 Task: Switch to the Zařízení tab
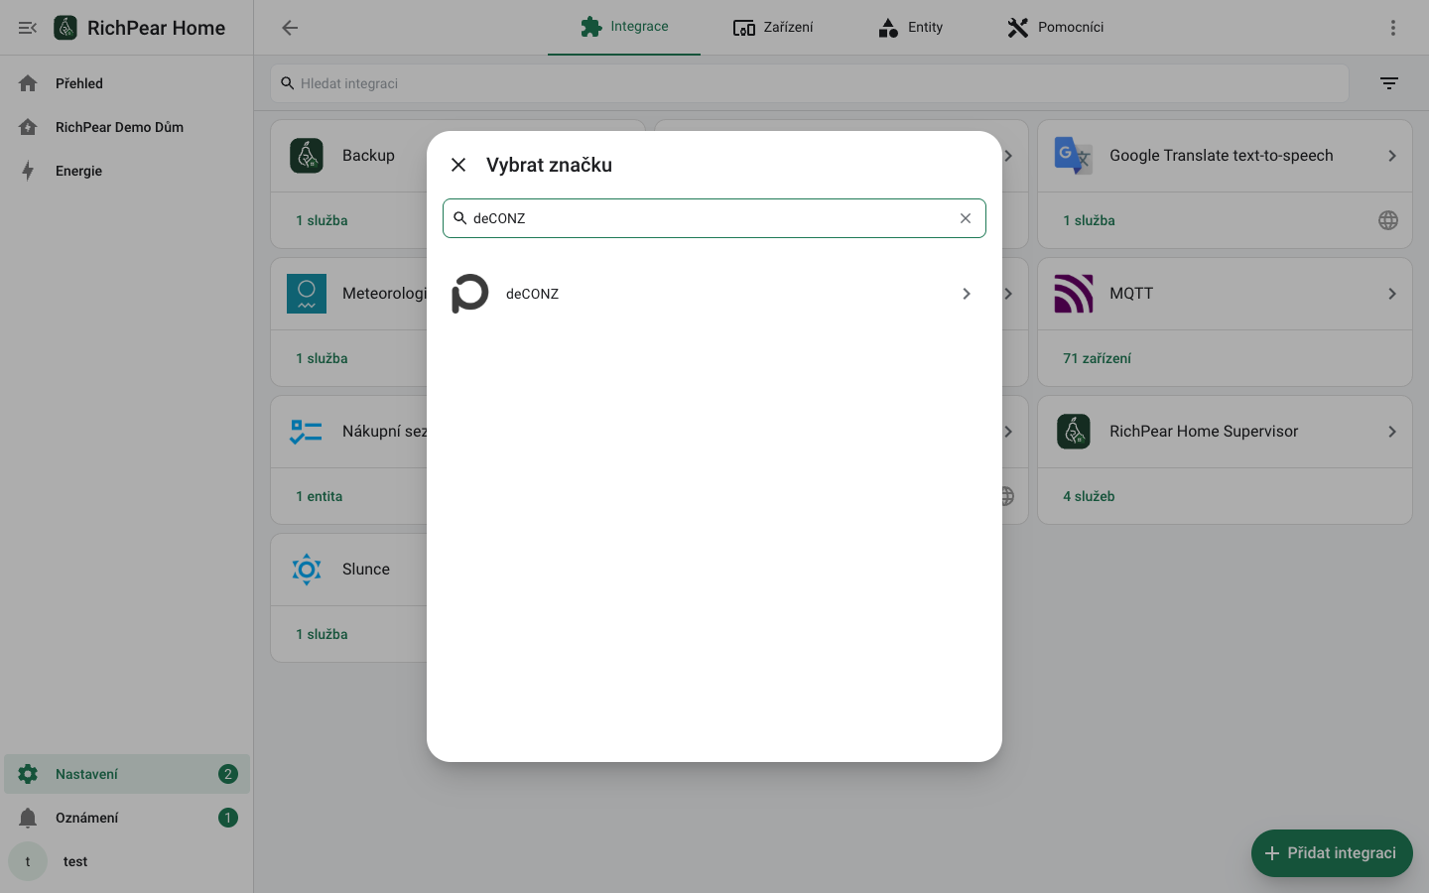[x=773, y=27]
